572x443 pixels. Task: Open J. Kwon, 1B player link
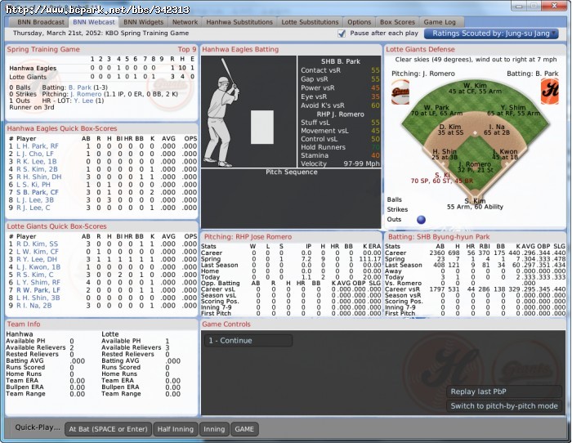click(x=41, y=267)
